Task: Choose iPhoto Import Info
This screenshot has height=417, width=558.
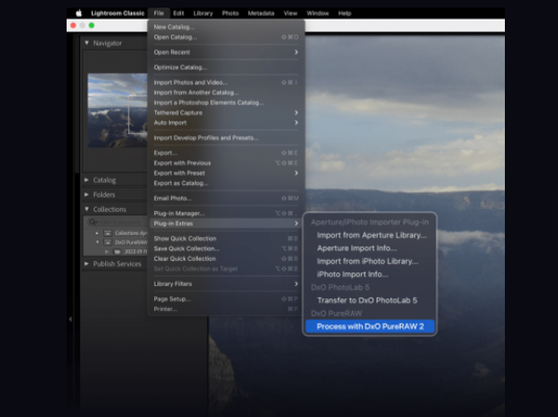Action: point(370,275)
